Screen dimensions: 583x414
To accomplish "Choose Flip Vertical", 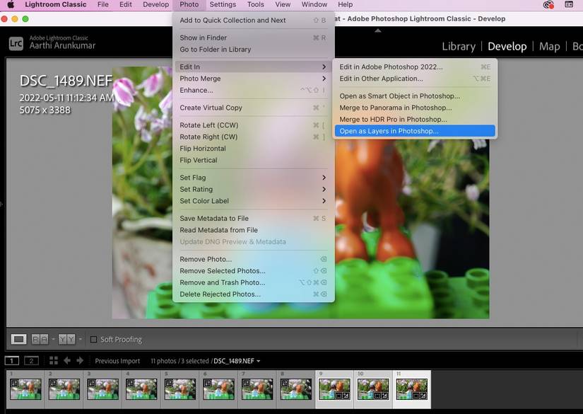I will click(253, 160).
